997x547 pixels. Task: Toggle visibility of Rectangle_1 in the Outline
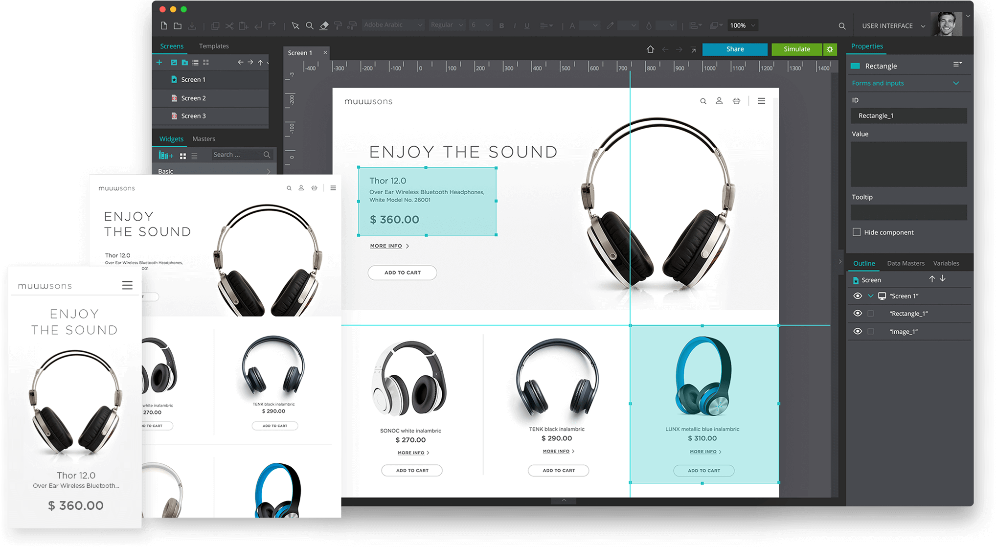tap(858, 313)
